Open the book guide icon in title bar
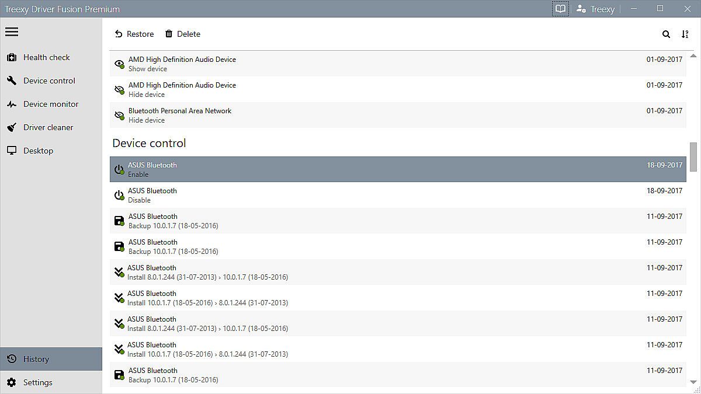701x394 pixels. point(560,9)
